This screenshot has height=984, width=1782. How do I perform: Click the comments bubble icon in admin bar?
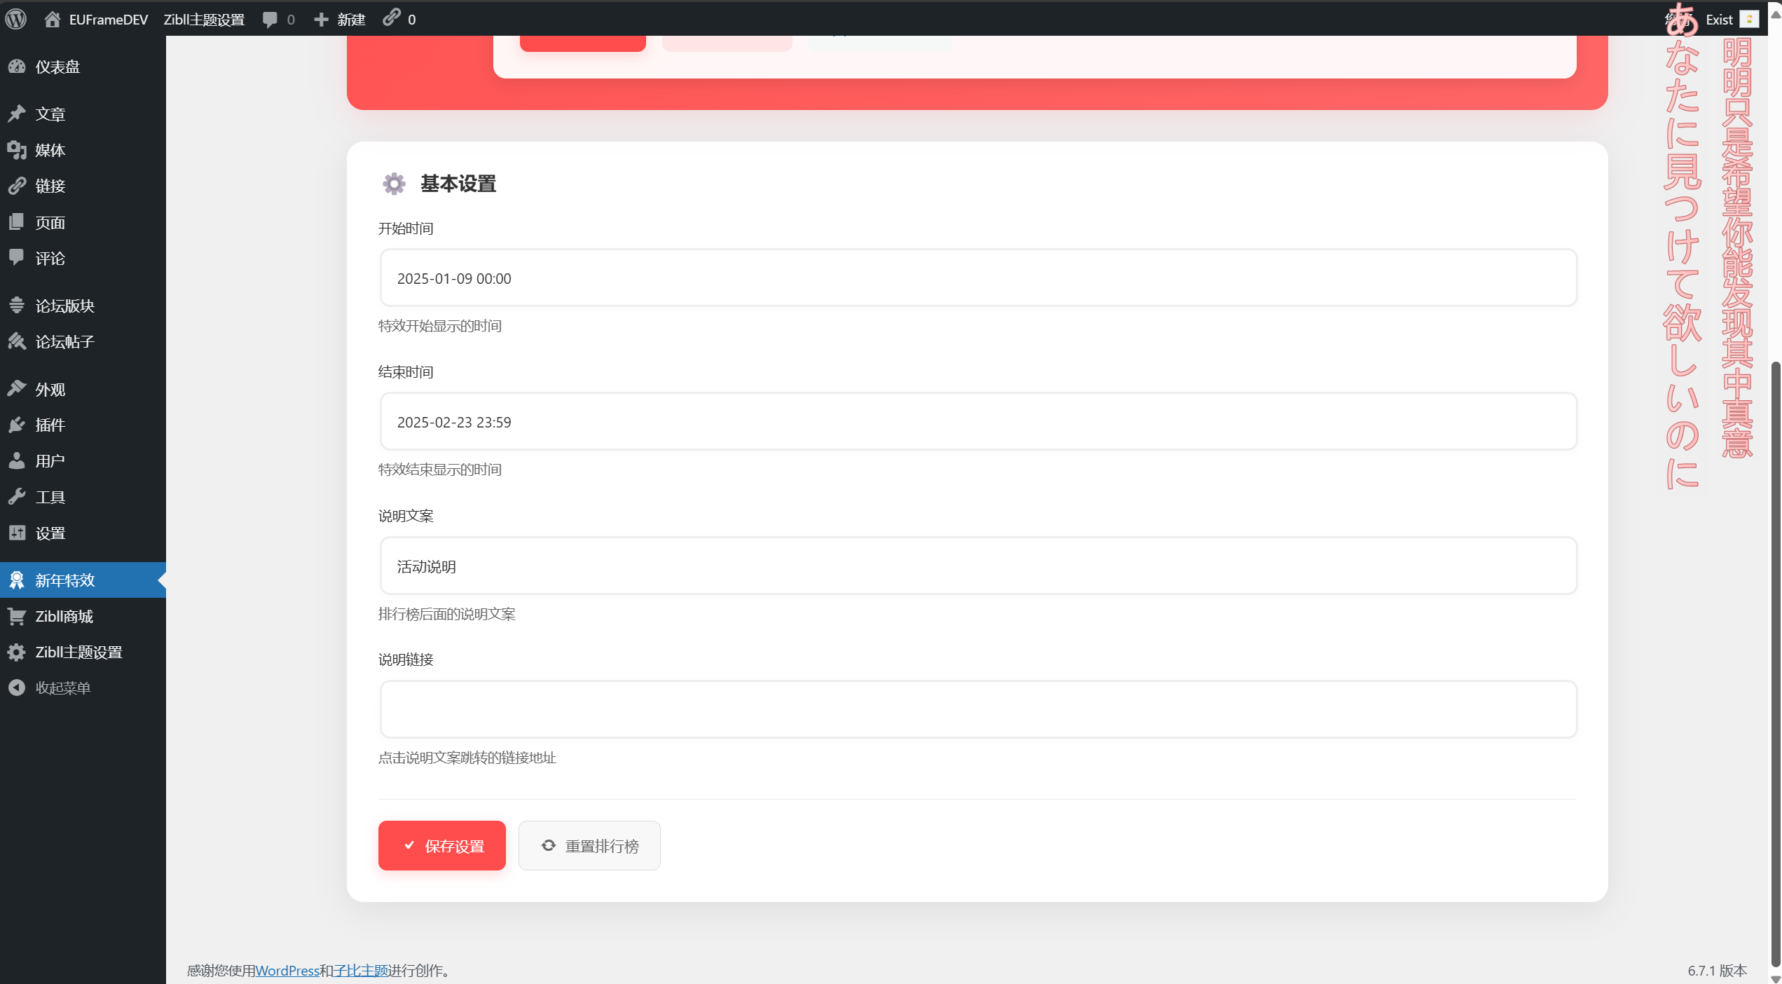coord(270,19)
